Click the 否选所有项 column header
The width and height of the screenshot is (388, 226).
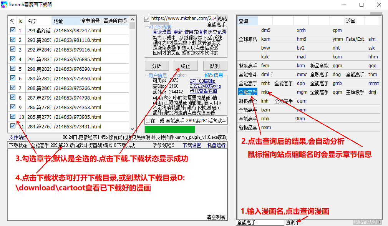click(115, 21)
